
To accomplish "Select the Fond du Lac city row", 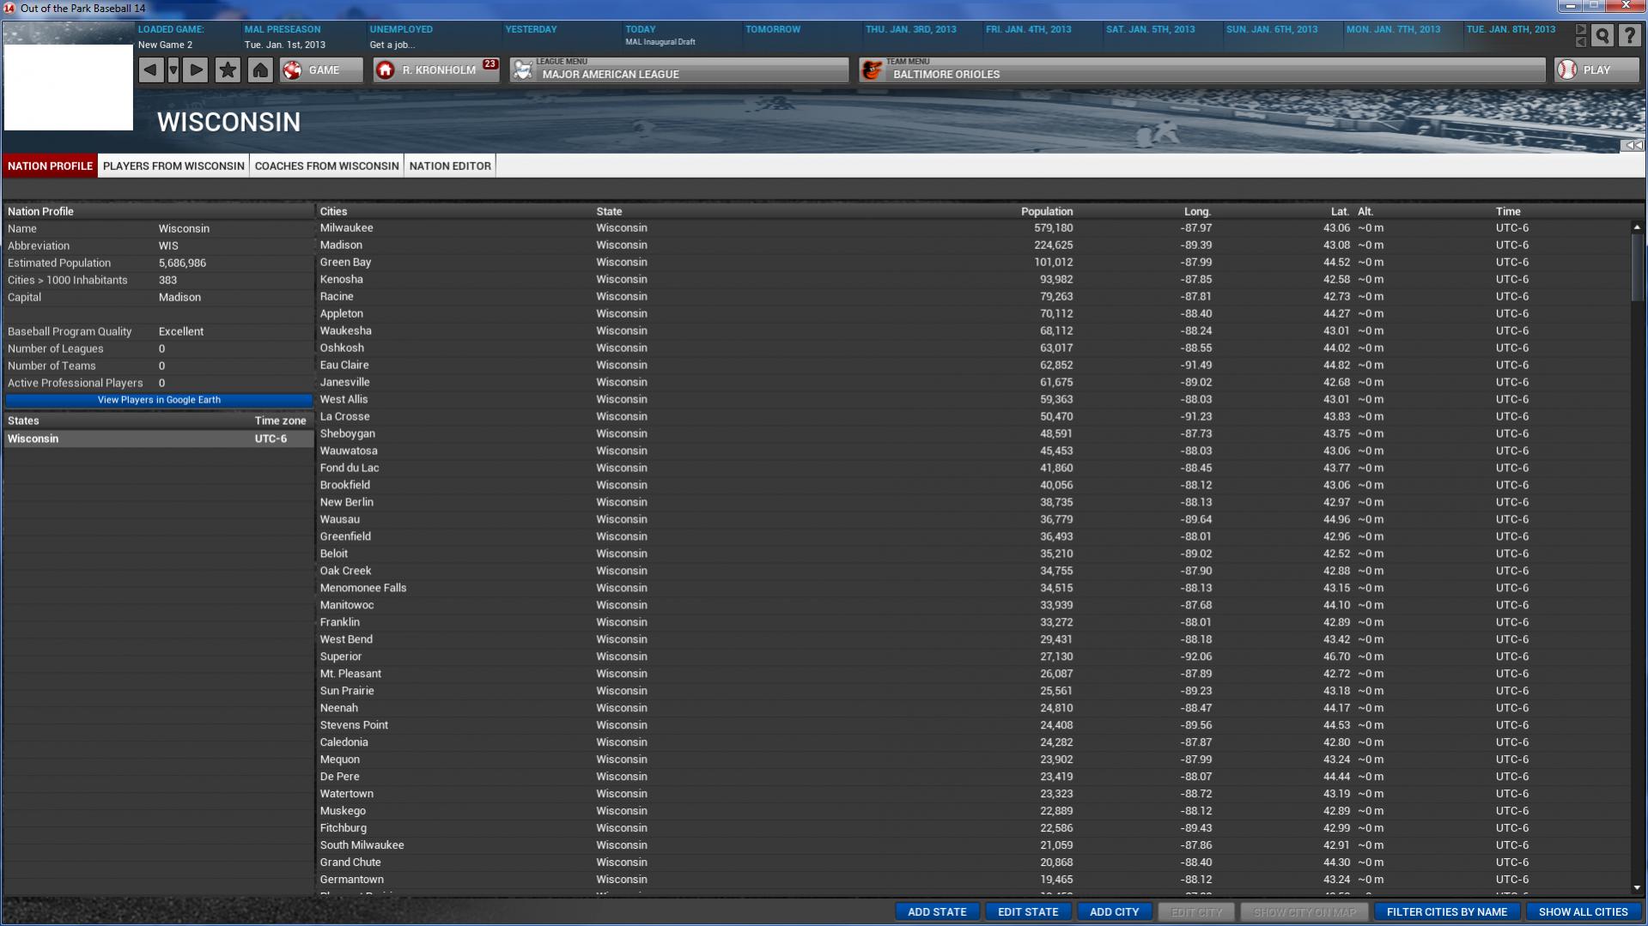I will tap(974, 469).
